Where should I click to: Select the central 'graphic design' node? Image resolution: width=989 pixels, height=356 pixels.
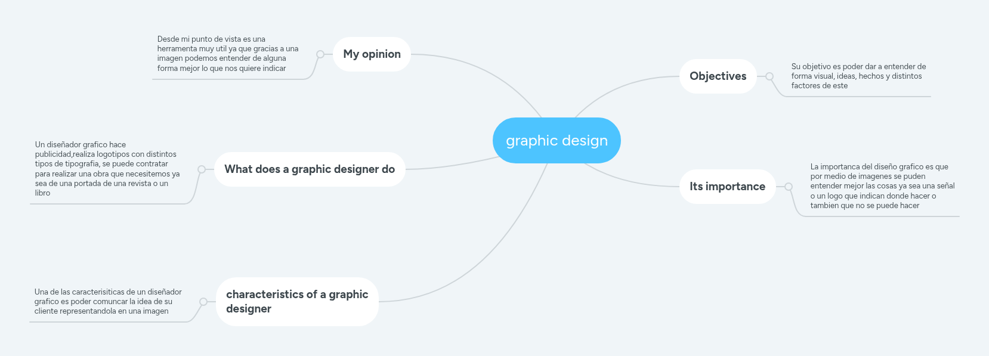tap(557, 140)
